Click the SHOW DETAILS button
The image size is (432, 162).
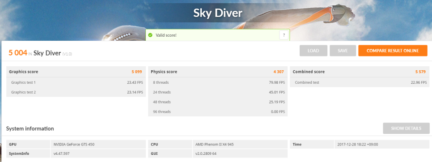click(406, 128)
